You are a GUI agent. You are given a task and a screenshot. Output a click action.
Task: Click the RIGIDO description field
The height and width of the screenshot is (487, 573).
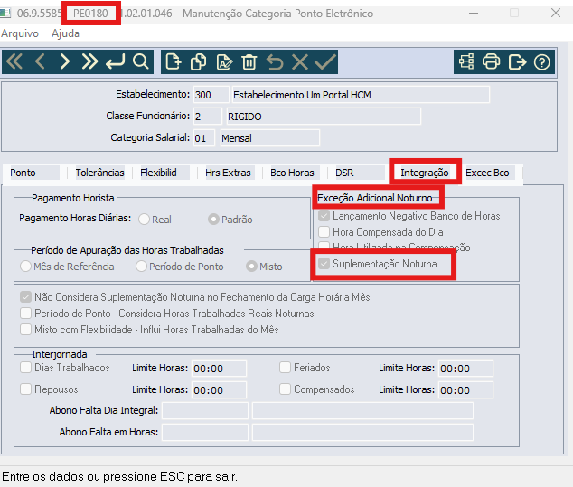pos(324,117)
